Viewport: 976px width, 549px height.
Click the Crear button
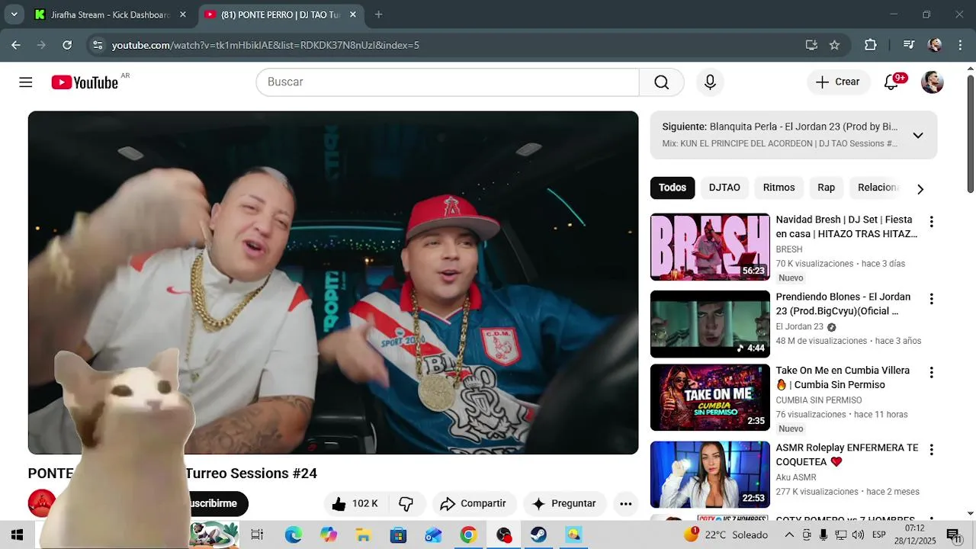point(838,82)
